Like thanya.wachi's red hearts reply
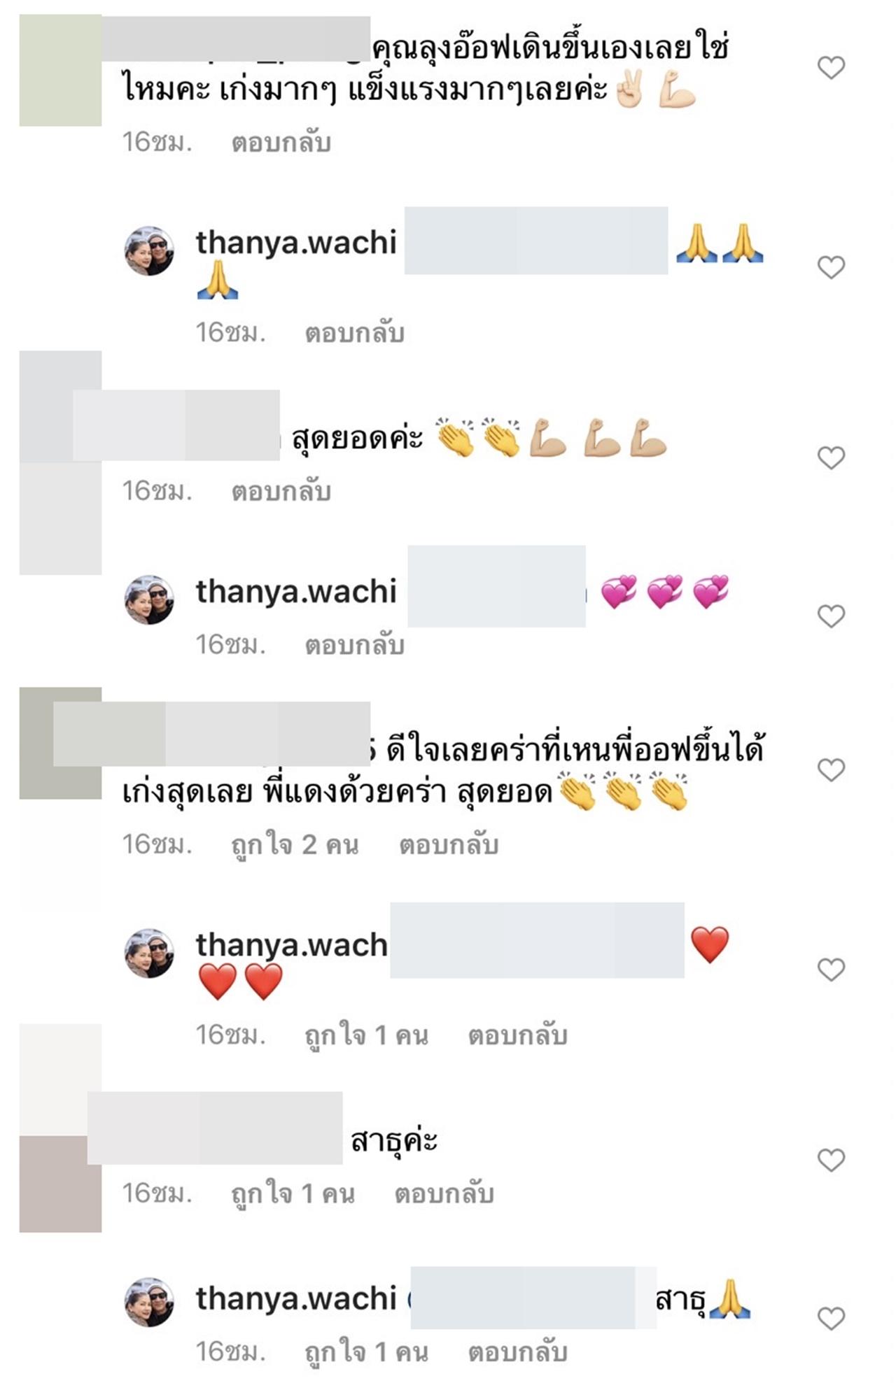This screenshot has width=896, height=1383. pyautogui.click(x=831, y=970)
